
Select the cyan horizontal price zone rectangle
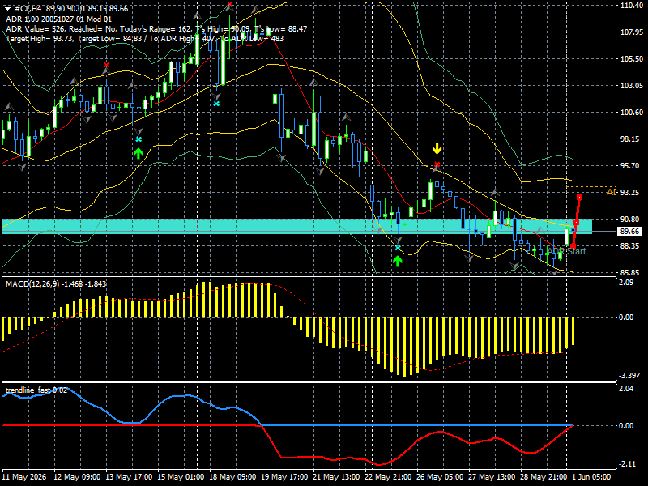pos(296,226)
